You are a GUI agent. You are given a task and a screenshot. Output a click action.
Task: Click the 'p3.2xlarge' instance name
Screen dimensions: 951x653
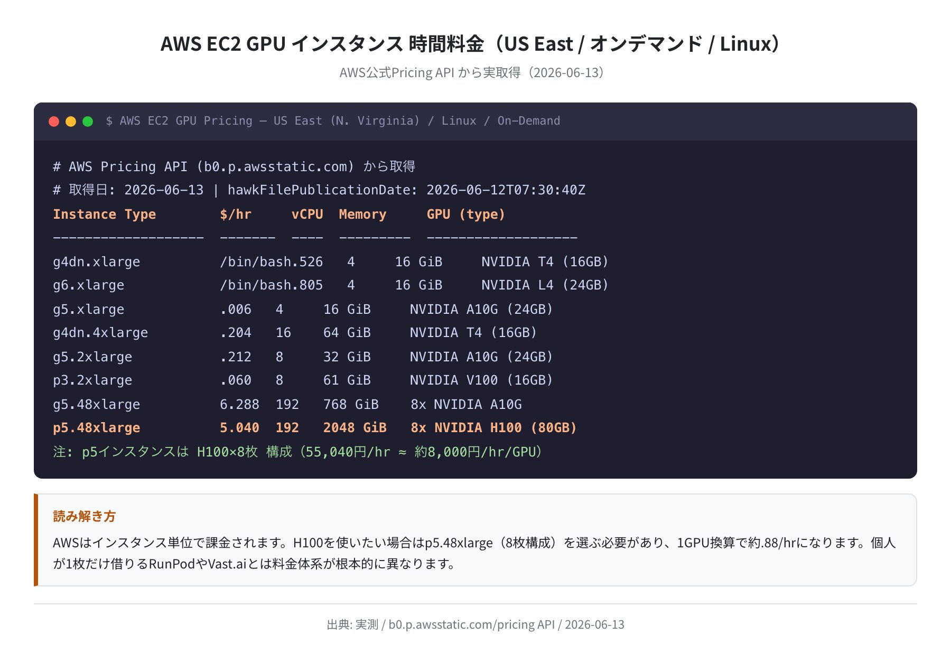coord(92,380)
